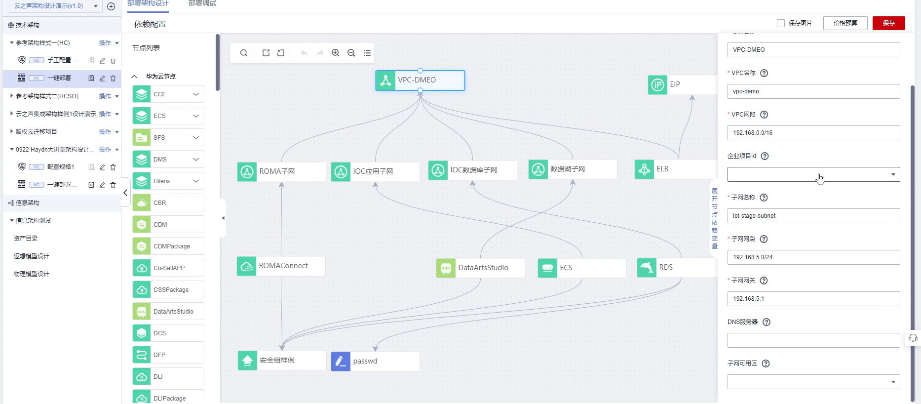
Task: Show help for DNS服务器
Action: click(x=767, y=322)
